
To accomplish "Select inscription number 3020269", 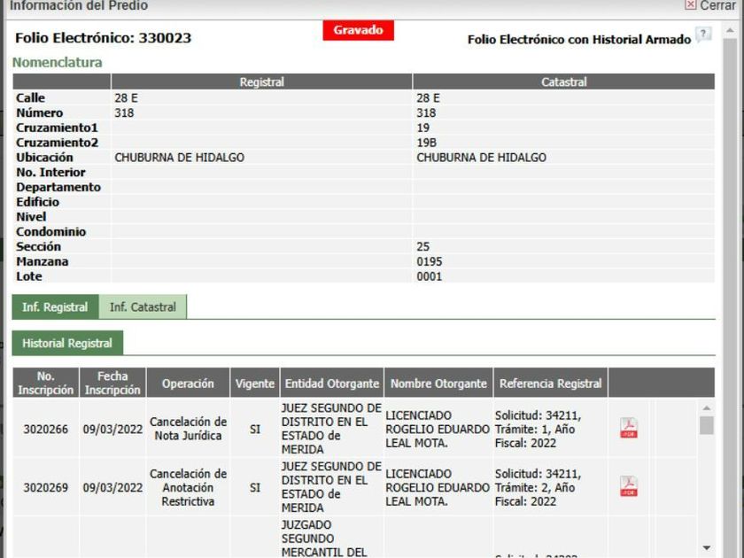I will (45, 487).
